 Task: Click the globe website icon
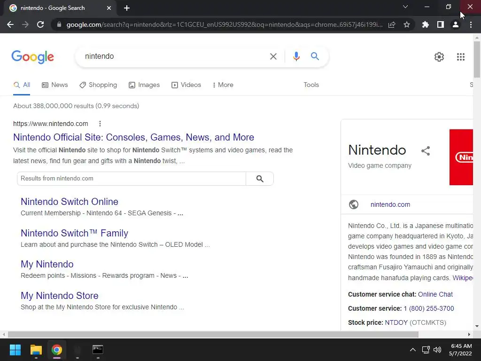(353, 204)
